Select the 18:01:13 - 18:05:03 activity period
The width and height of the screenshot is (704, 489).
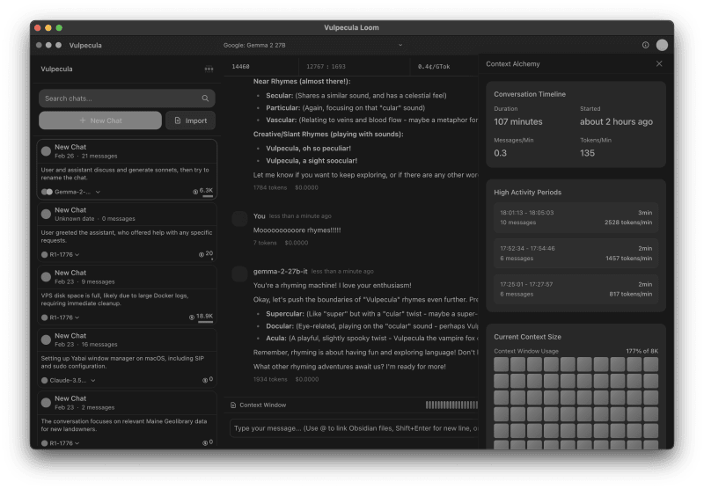coord(576,217)
